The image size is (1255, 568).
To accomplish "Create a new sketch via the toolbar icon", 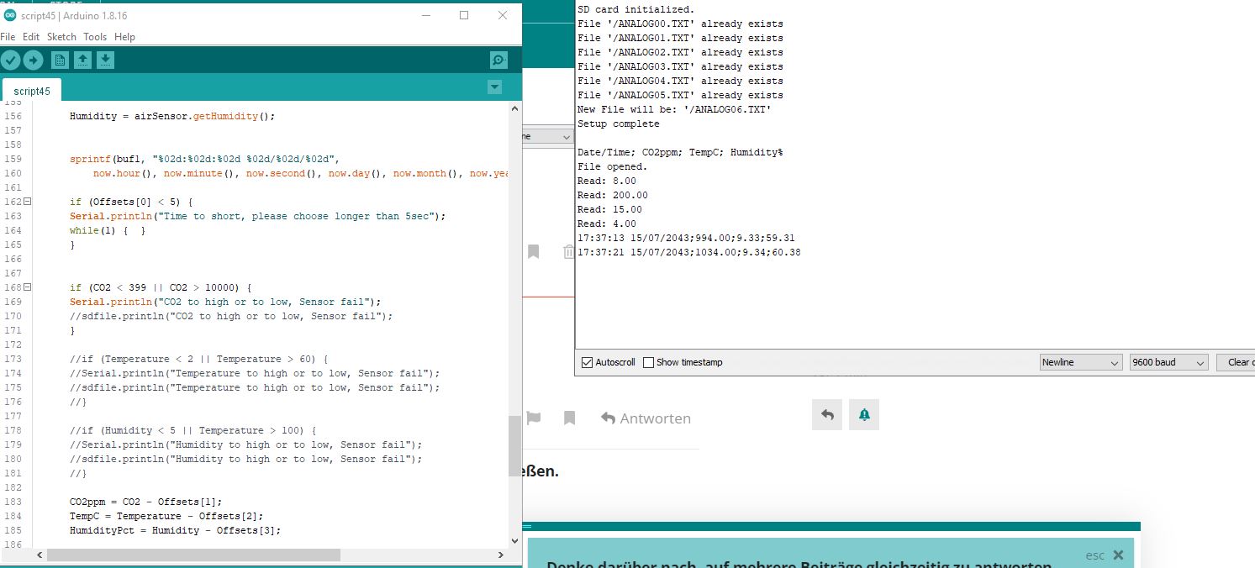I will [59, 60].
